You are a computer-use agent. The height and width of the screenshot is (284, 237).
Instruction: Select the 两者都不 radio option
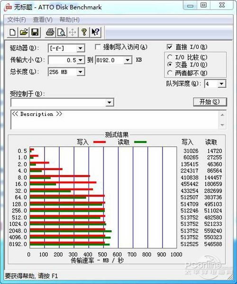point(170,73)
